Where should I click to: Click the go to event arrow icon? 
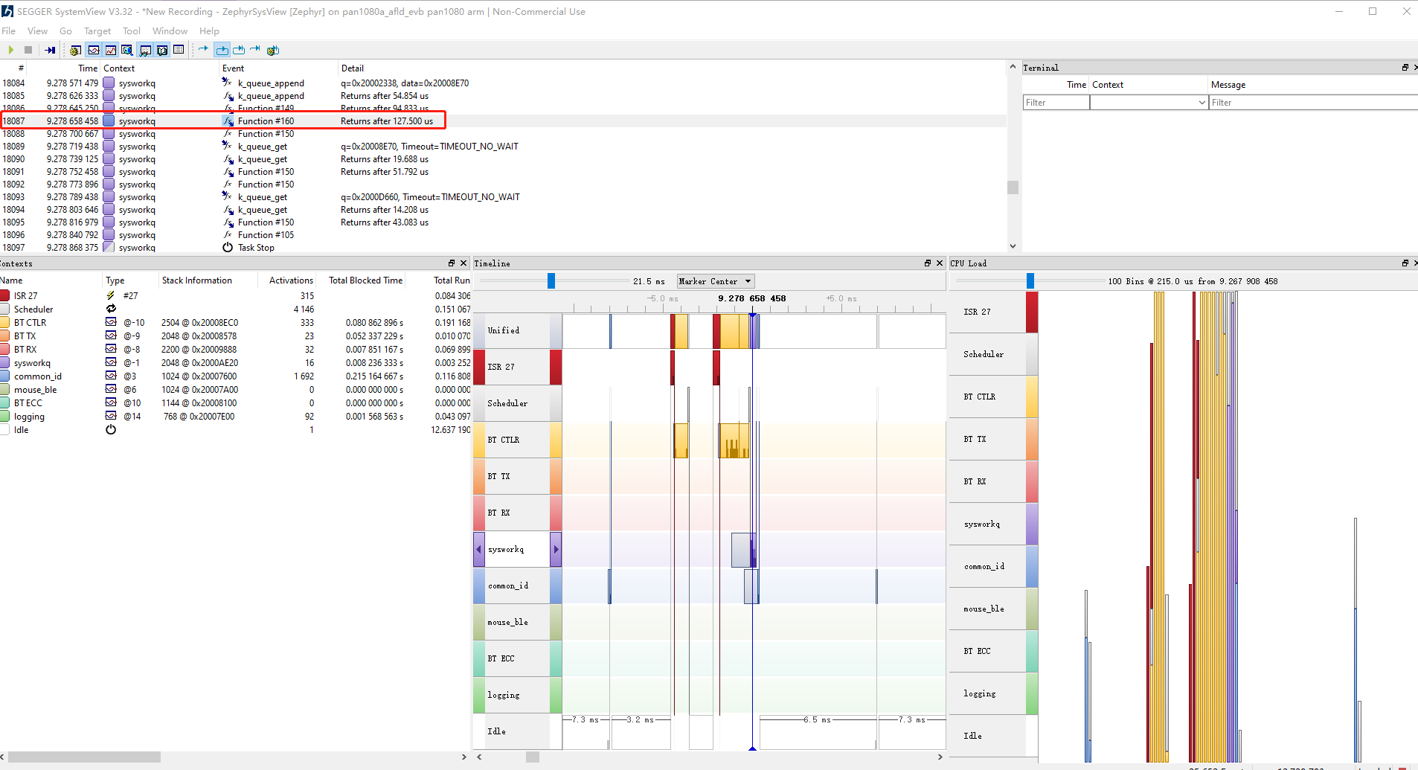pos(203,49)
